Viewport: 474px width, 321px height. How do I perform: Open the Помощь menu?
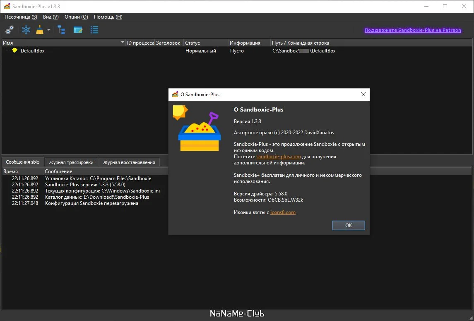point(108,17)
